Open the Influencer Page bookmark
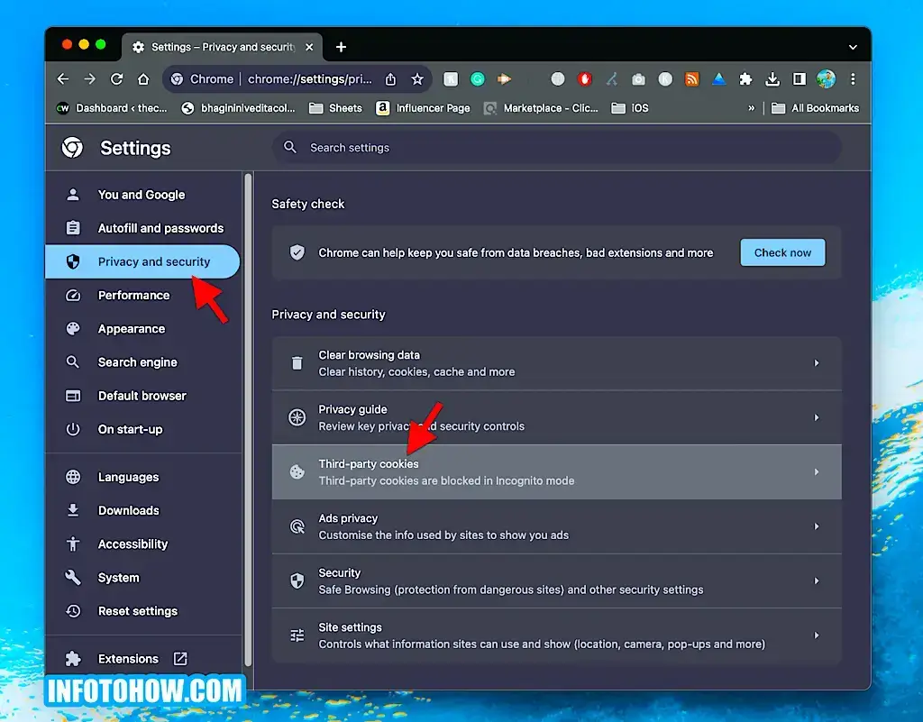Viewport: 923px width, 722px height. (424, 108)
